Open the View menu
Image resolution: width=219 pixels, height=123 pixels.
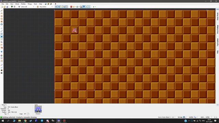coord(12,4)
